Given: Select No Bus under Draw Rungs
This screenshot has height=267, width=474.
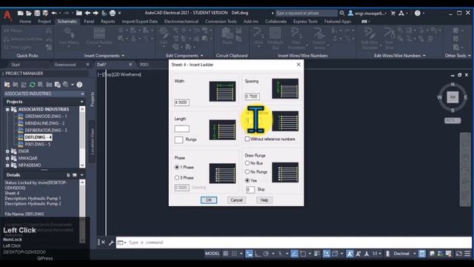Looking at the screenshot, I should click(247, 163).
